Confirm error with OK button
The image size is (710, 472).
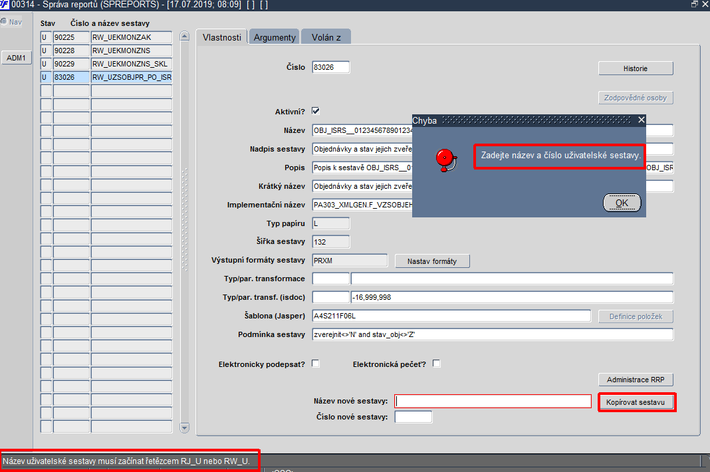click(622, 203)
